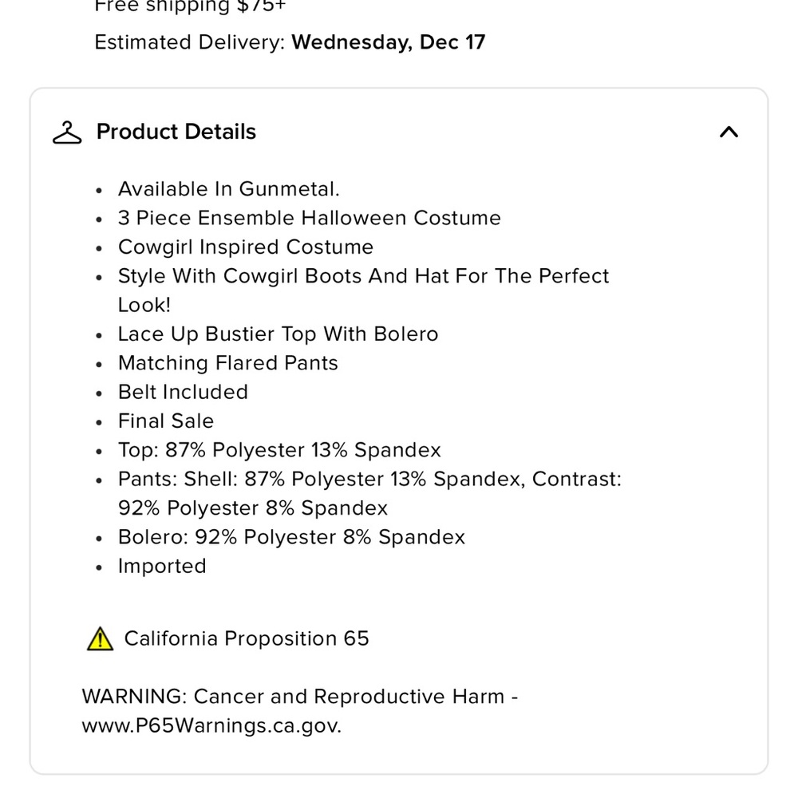Click the California Proposition 65 label
This screenshot has height=798, width=798.
247,638
